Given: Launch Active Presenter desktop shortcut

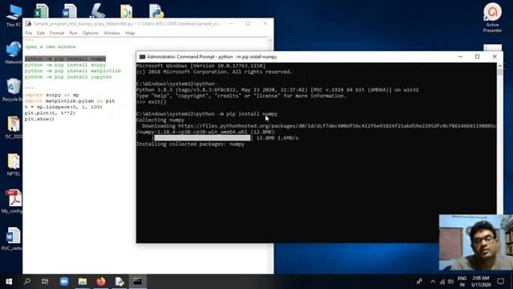Looking at the screenshot, I should 492,18.
